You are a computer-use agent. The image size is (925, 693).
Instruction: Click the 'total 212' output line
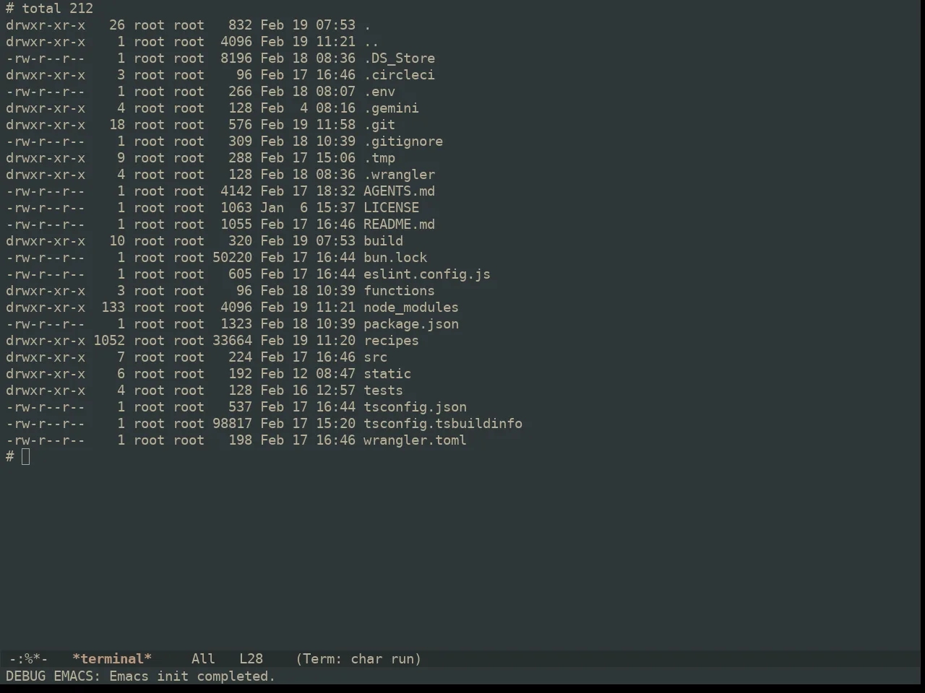(57, 9)
